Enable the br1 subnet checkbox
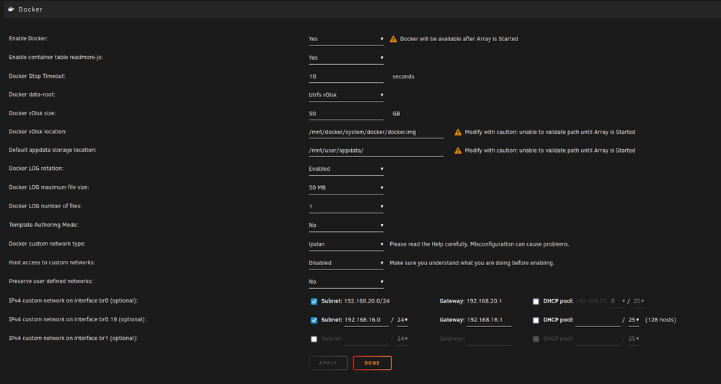This screenshot has height=384, width=721. [x=314, y=339]
